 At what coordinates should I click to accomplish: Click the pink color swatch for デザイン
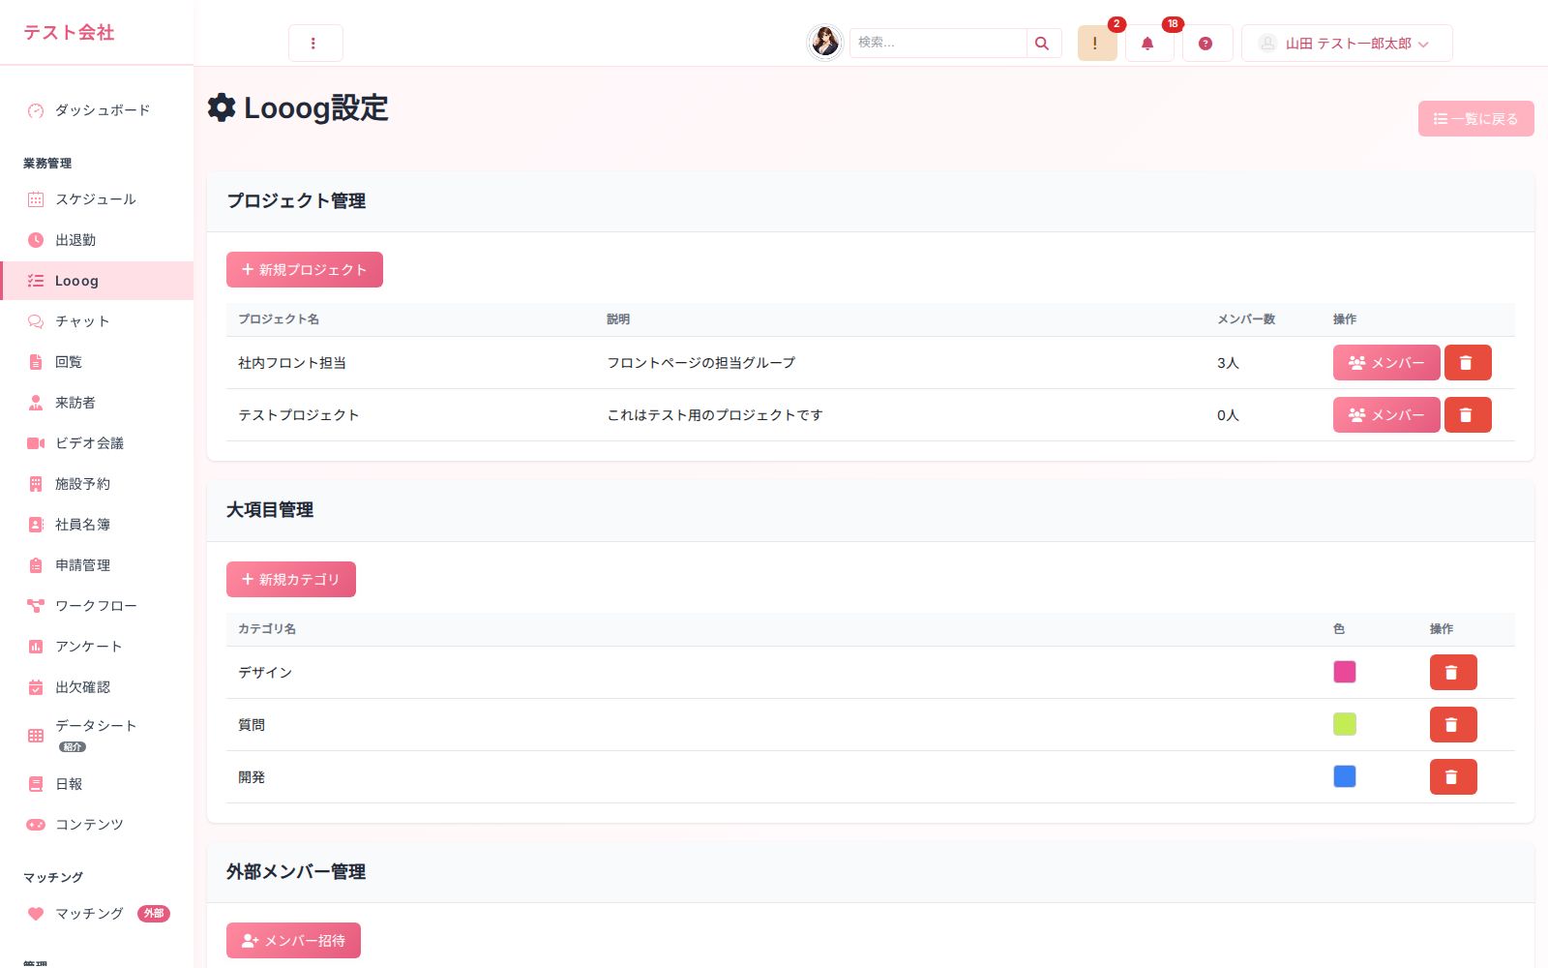coord(1345,673)
